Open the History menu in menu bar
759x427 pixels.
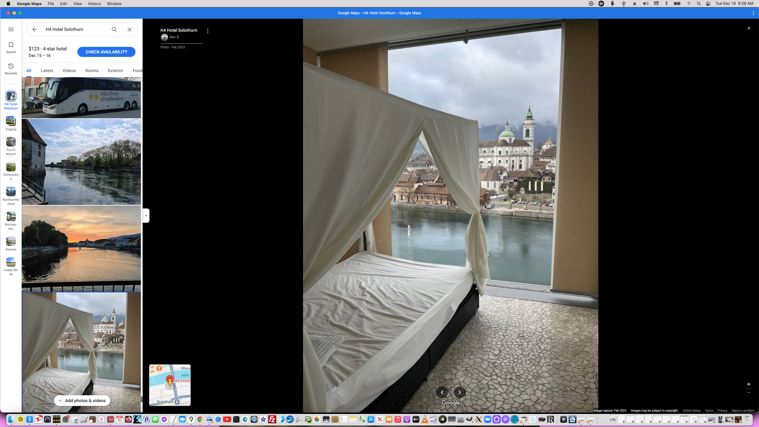point(94,4)
